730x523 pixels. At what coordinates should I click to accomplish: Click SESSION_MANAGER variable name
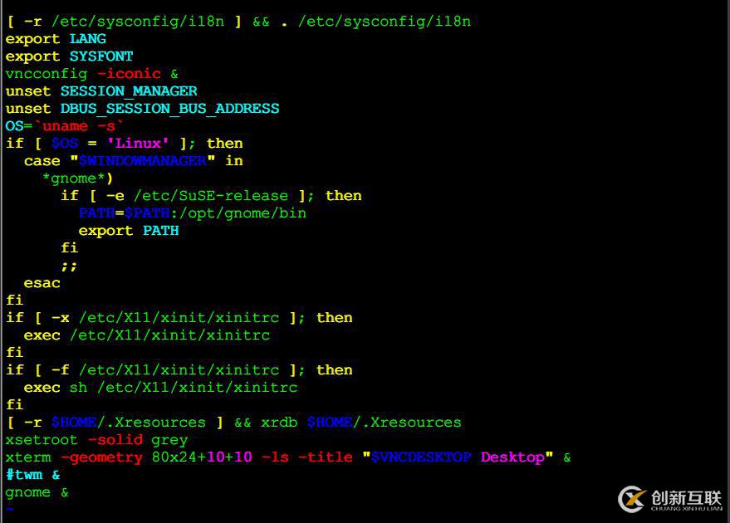coord(129,91)
